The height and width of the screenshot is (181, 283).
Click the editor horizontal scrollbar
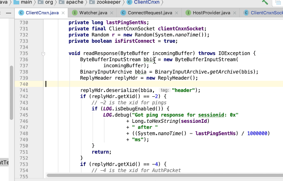(x=165, y=175)
